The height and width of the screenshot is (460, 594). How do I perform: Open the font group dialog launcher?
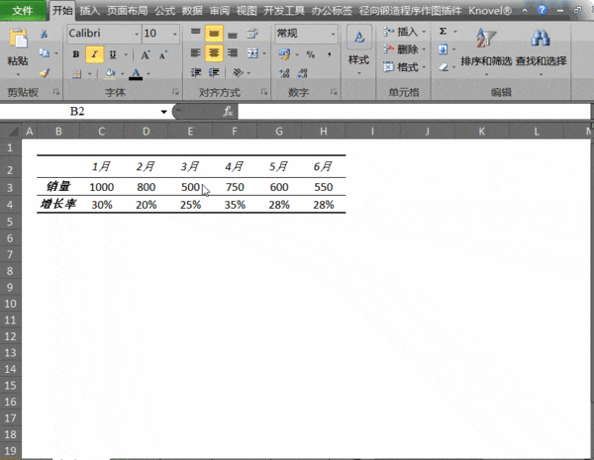pyautogui.click(x=175, y=92)
